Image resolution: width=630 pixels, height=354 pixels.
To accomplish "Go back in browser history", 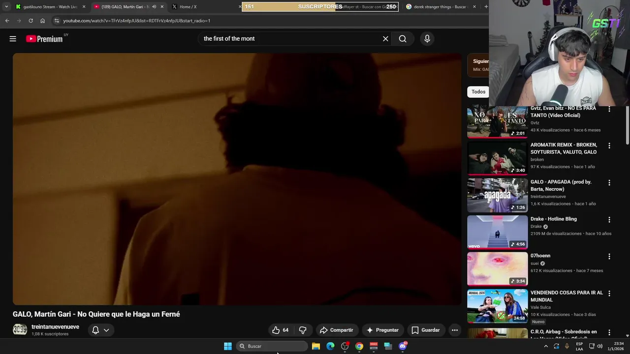I will coord(7,21).
